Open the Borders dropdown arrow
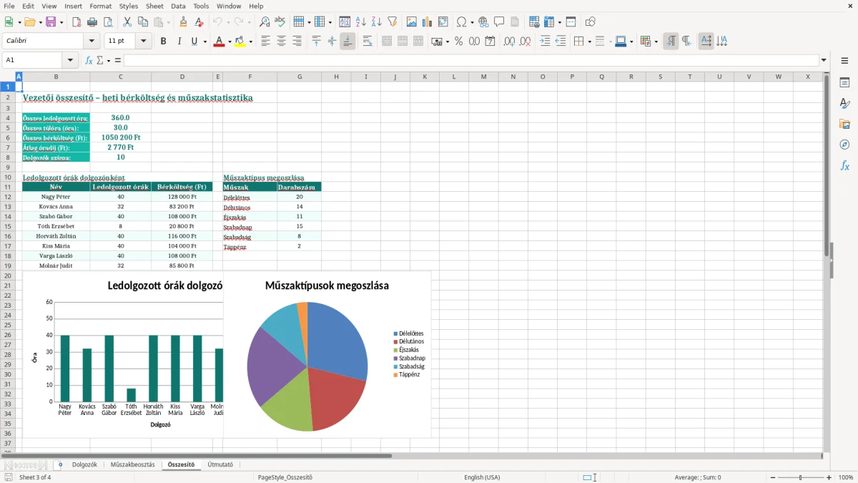 [589, 42]
